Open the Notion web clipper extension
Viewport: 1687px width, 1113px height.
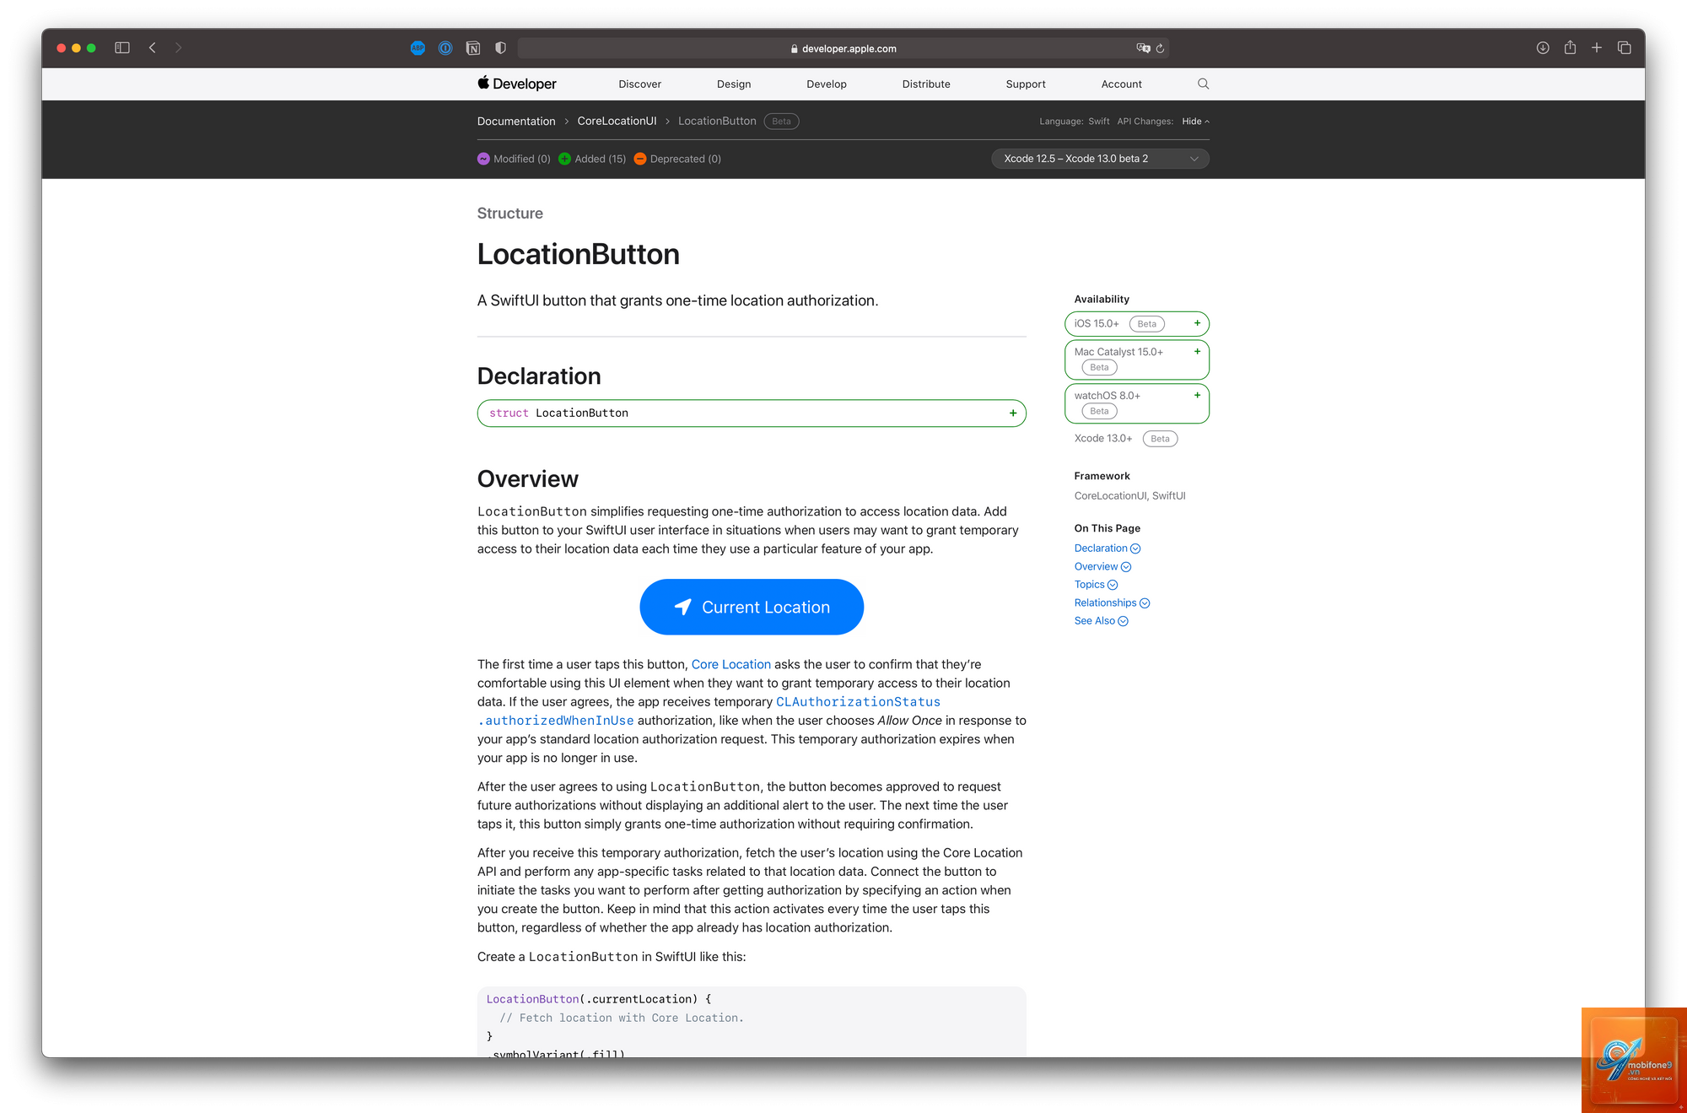click(473, 48)
